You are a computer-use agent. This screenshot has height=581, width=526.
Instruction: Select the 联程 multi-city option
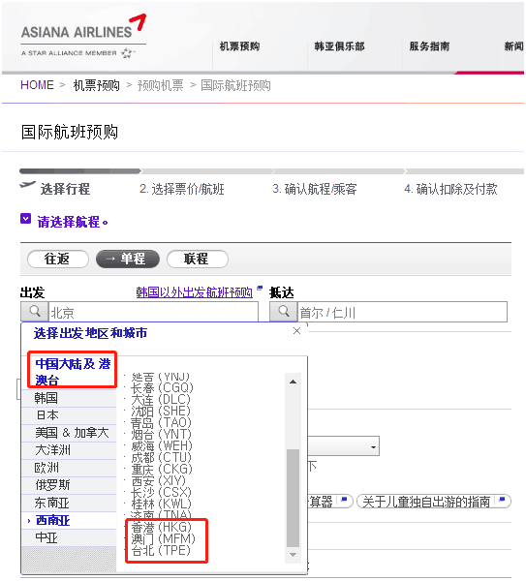pos(198,259)
